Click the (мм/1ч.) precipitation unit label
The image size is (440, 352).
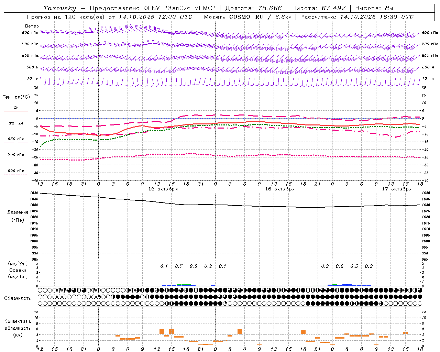(18, 277)
